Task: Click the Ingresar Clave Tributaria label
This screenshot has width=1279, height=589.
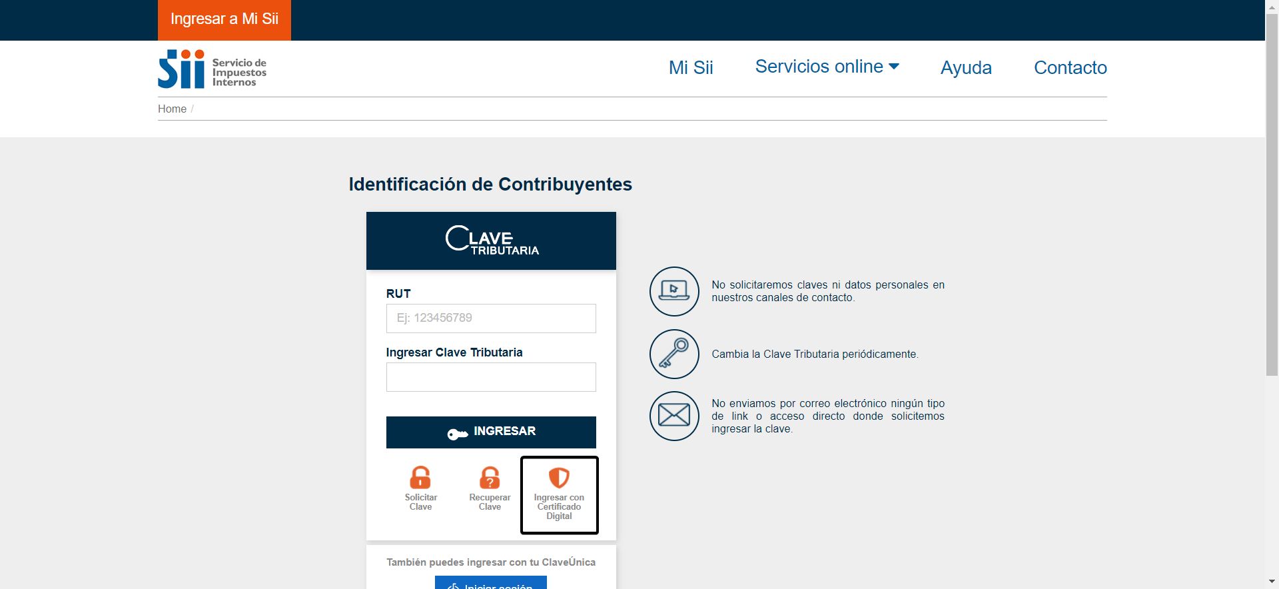Action: (x=454, y=352)
